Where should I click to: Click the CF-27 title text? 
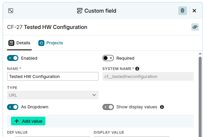click(x=47, y=27)
